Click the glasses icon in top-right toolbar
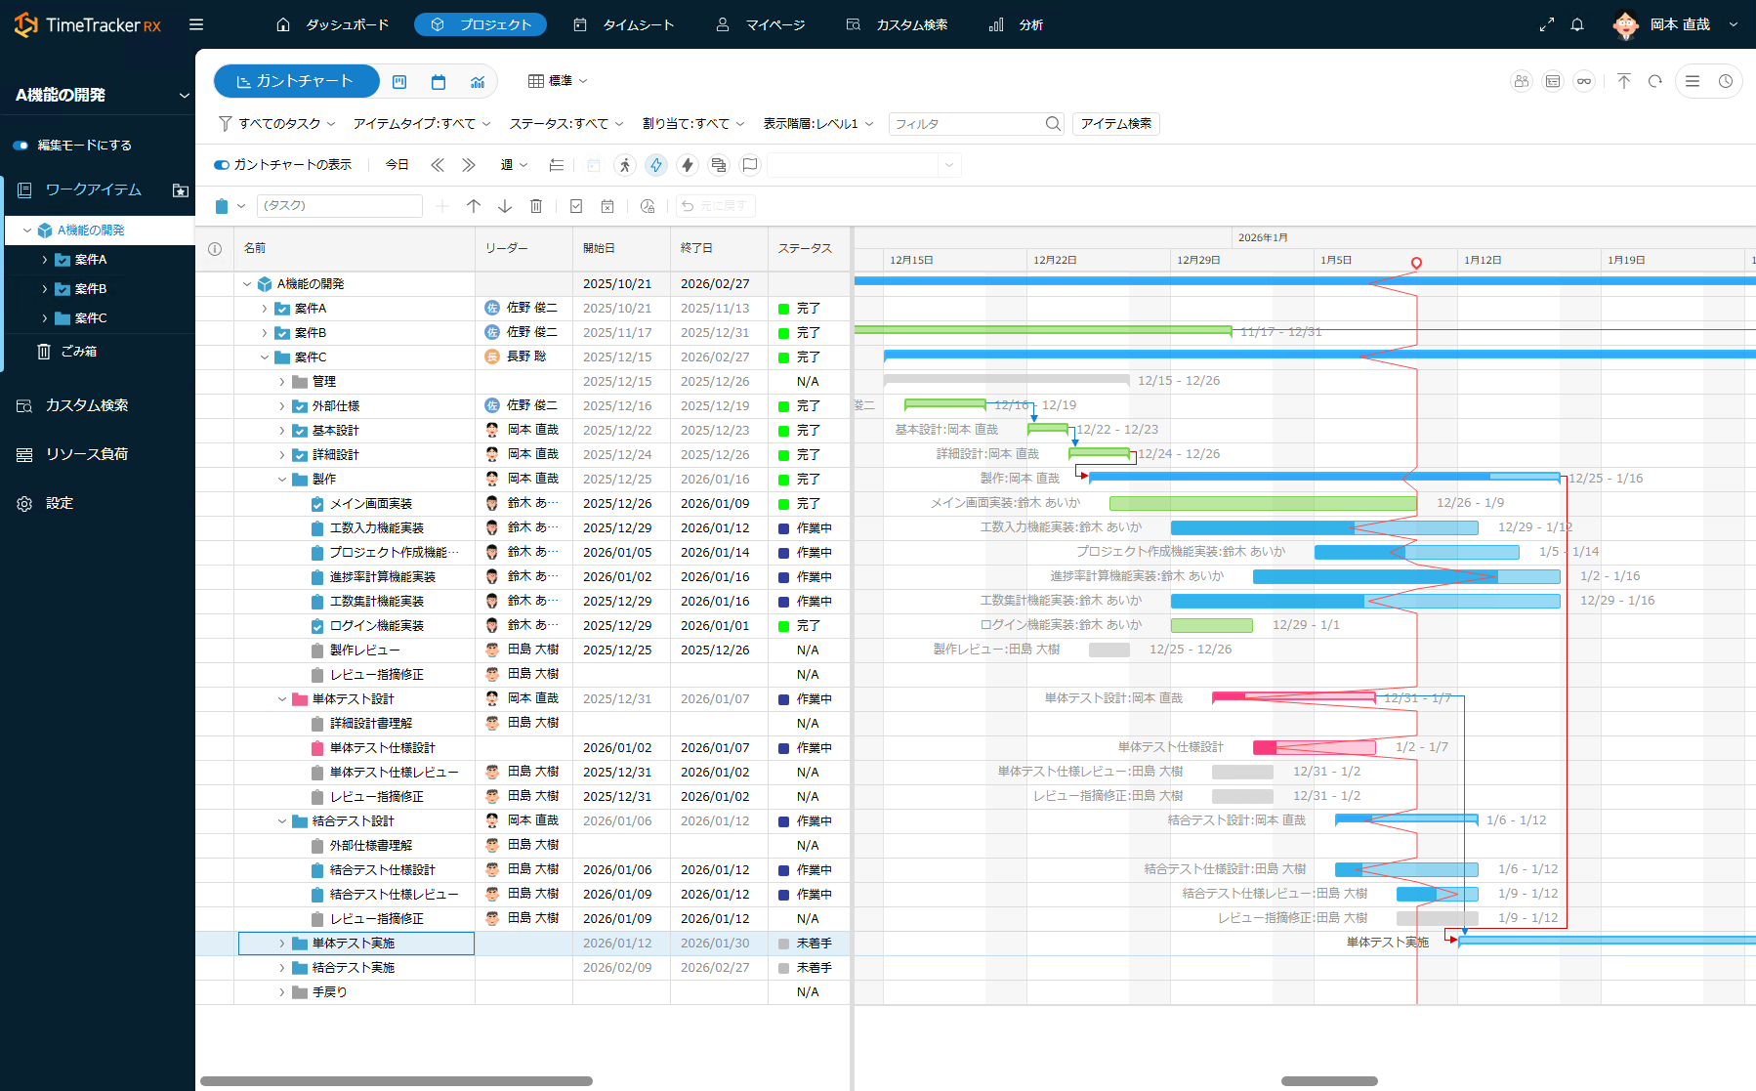The width and height of the screenshot is (1756, 1091). tap(1584, 81)
